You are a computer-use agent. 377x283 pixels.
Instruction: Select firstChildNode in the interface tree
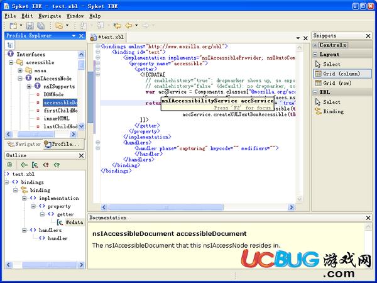pyautogui.click(x=60, y=111)
